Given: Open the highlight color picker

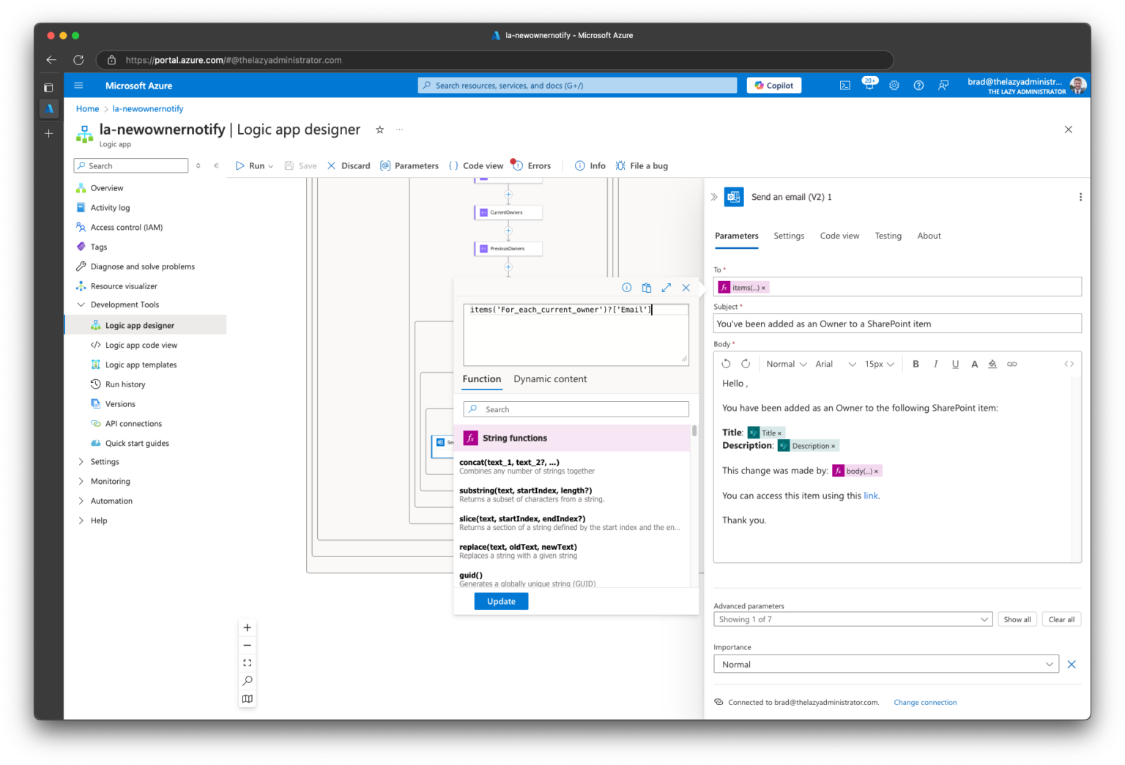Looking at the screenshot, I should pyautogui.click(x=992, y=364).
